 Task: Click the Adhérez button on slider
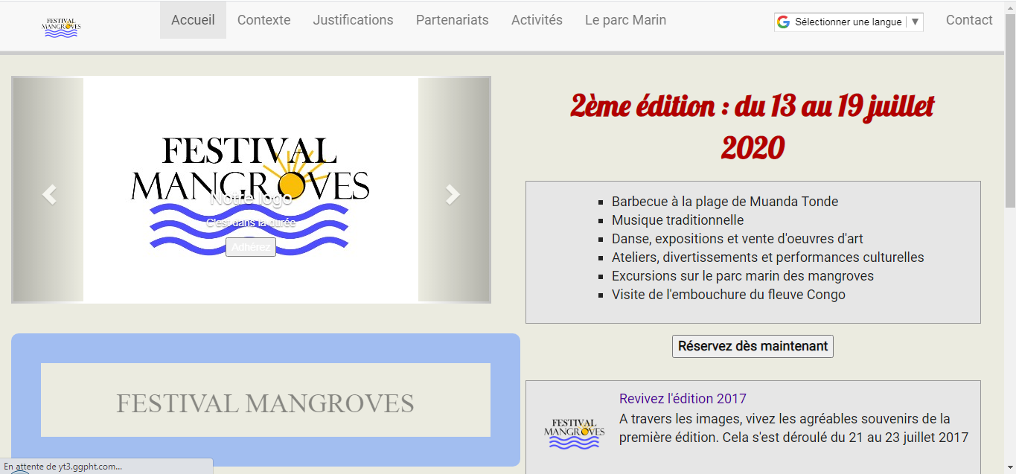point(251,248)
